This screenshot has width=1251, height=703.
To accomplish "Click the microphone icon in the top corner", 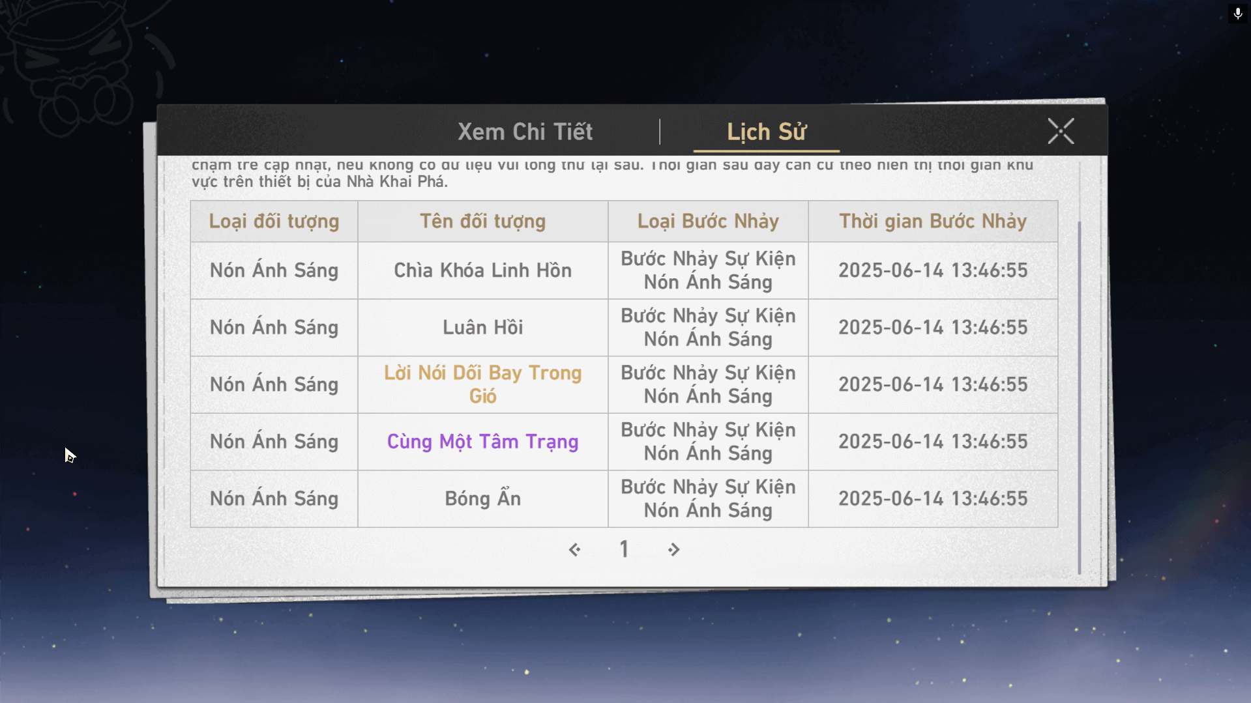I will coord(1237,13).
